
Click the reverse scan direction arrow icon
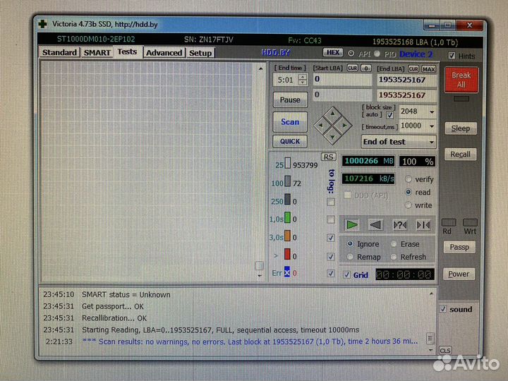(x=375, y=224)
